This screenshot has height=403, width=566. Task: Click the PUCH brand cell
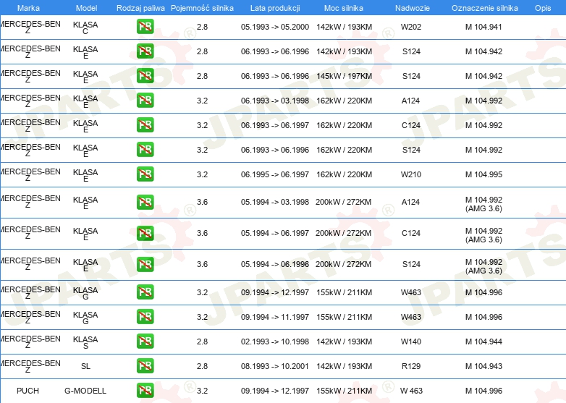[x=28, y=391]
